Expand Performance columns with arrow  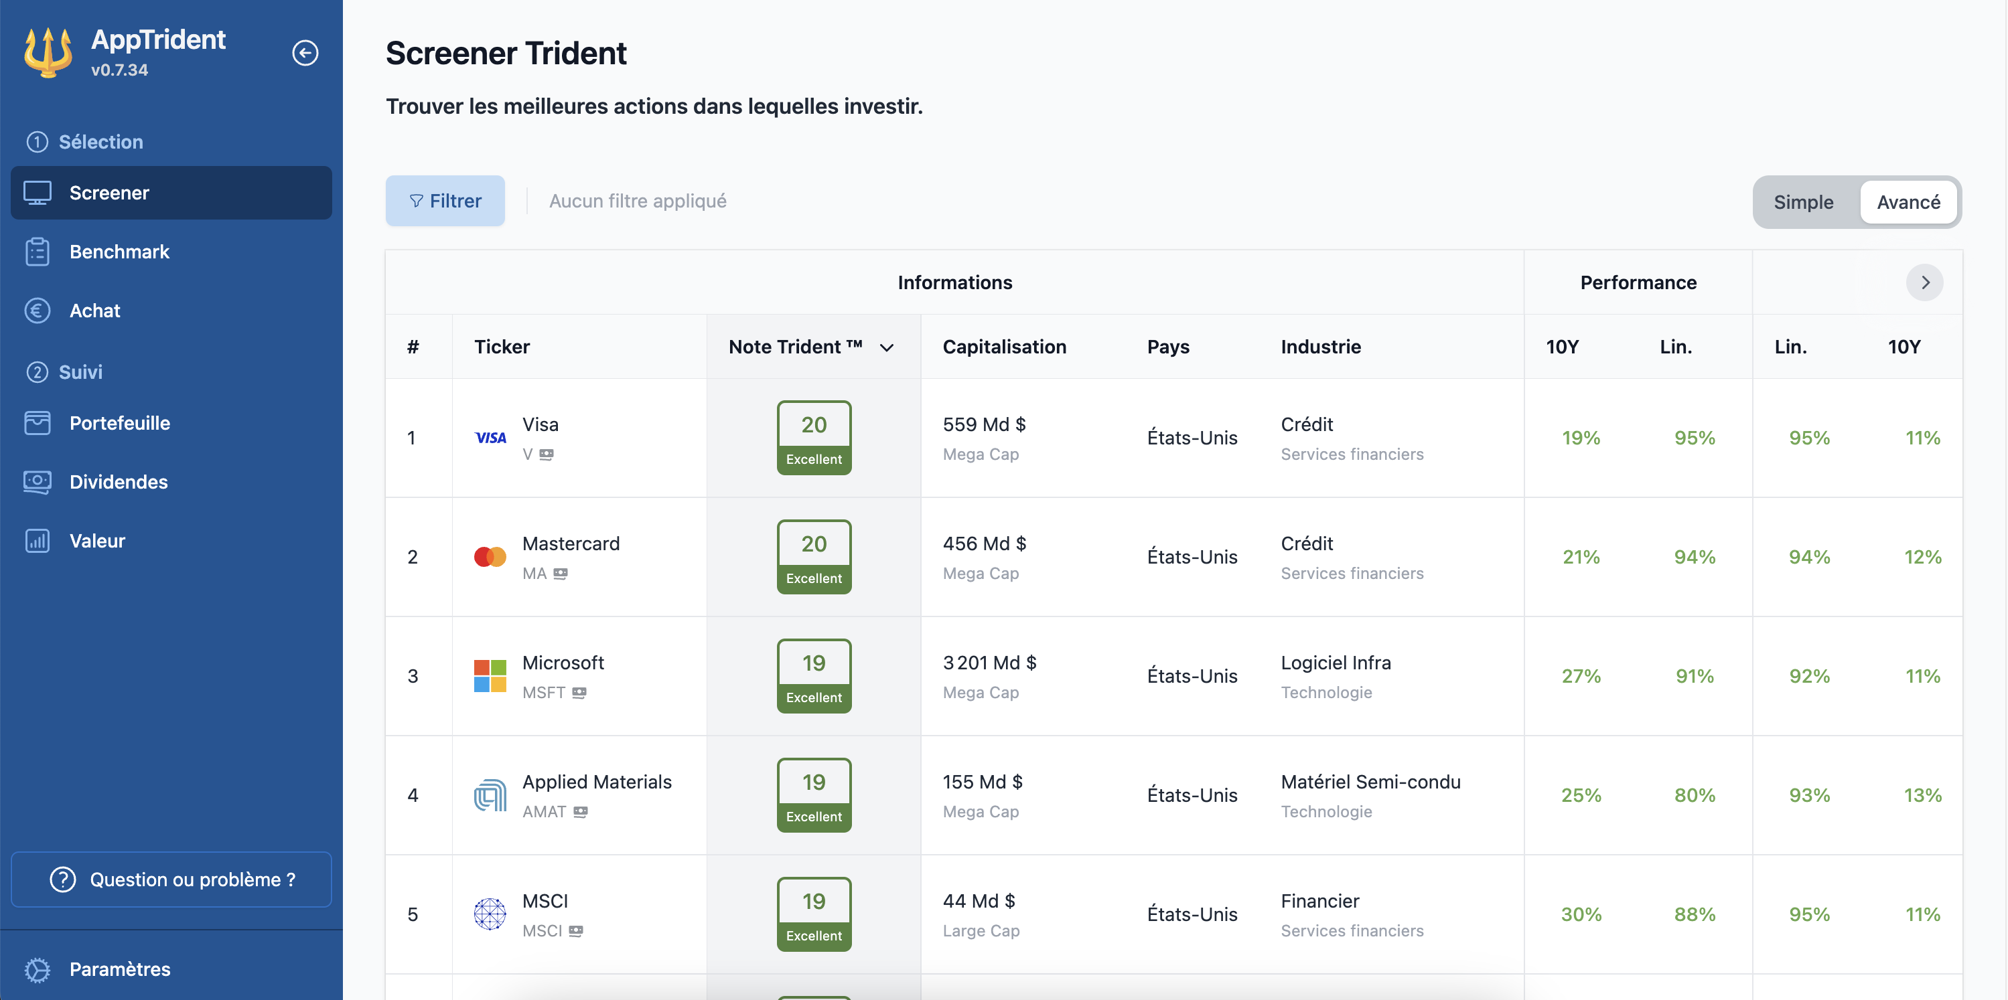(1926, 282)
